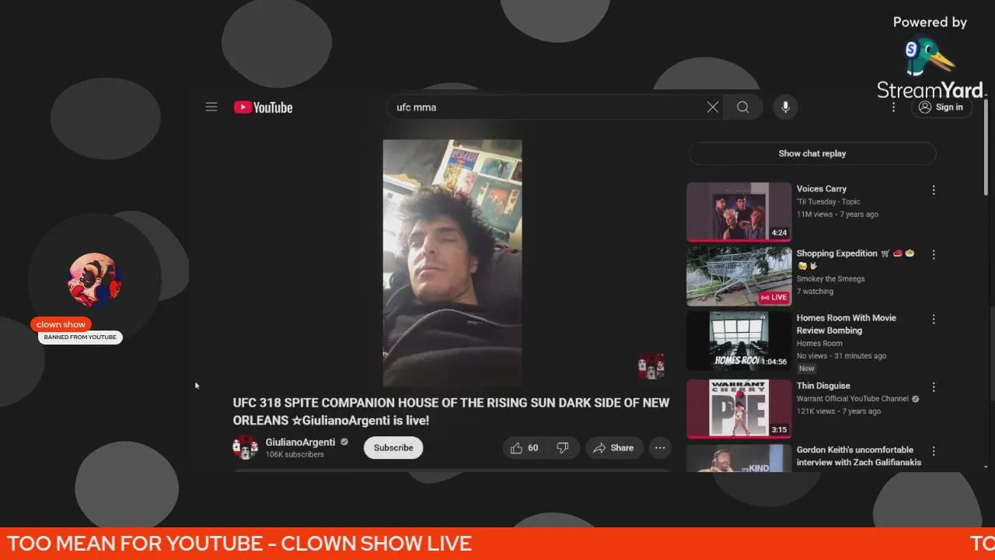The image size is (995, 560).
Task: Click the StreamYard duck logo
Action: click(x=930, y=58)
